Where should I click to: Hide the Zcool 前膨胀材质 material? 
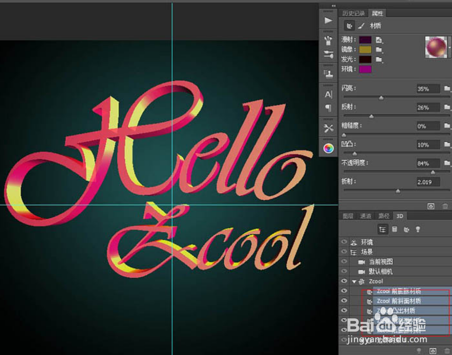click(344, 291)
